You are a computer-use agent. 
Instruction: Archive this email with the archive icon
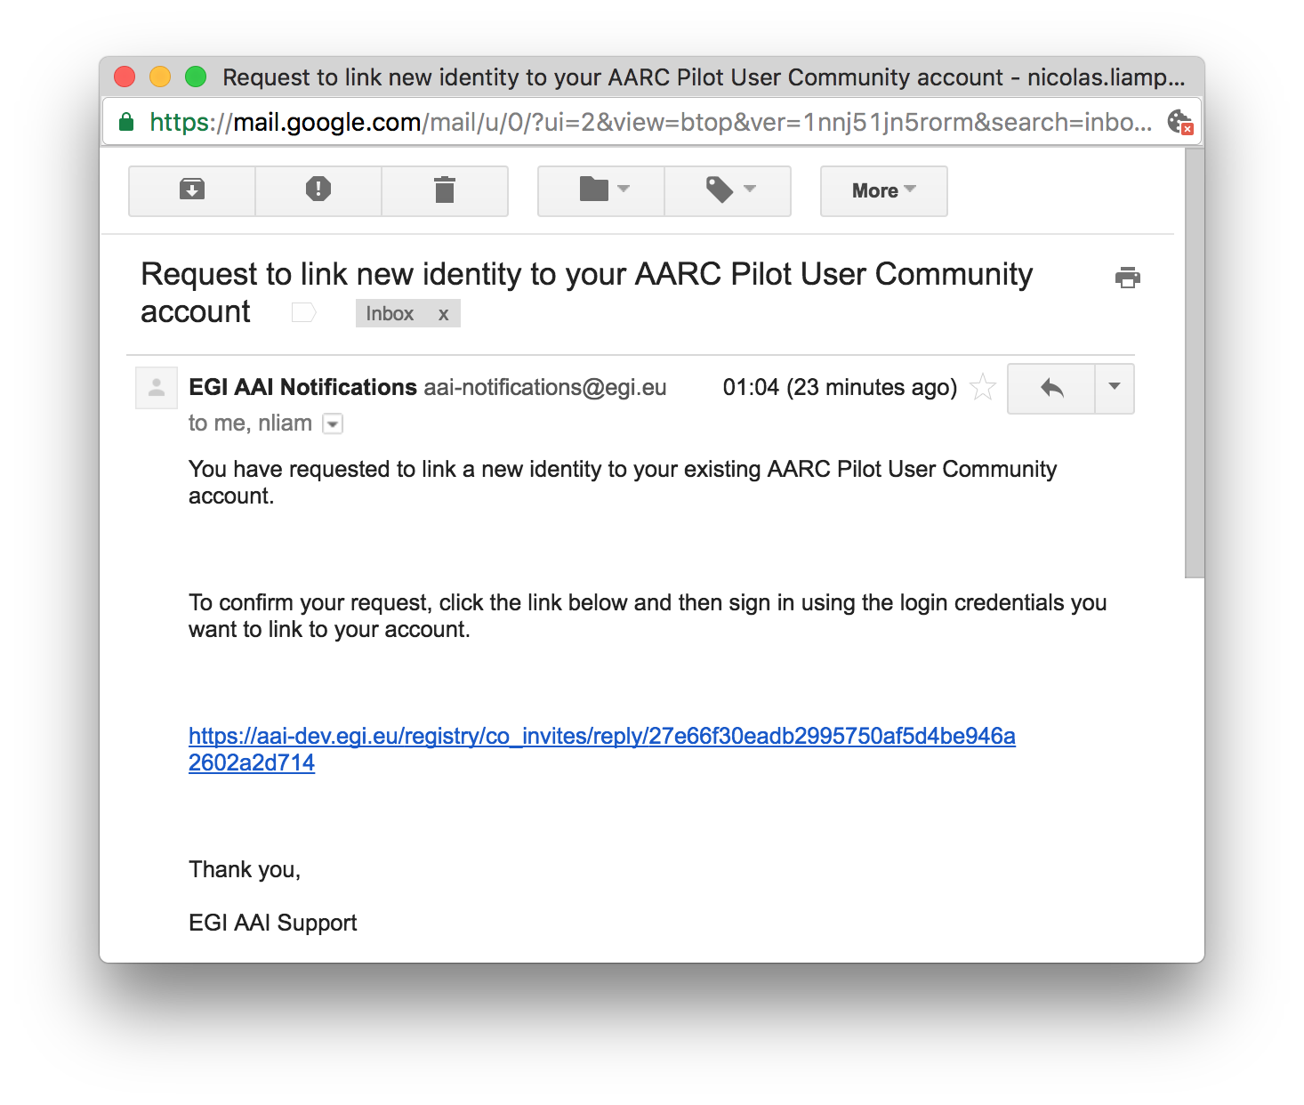(x=192, y=190)
